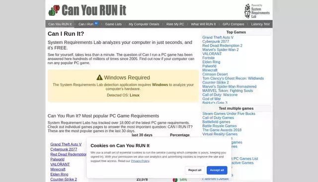
Task: Open Counter-Strike 2 in popular games table
Action: point(64,180)
